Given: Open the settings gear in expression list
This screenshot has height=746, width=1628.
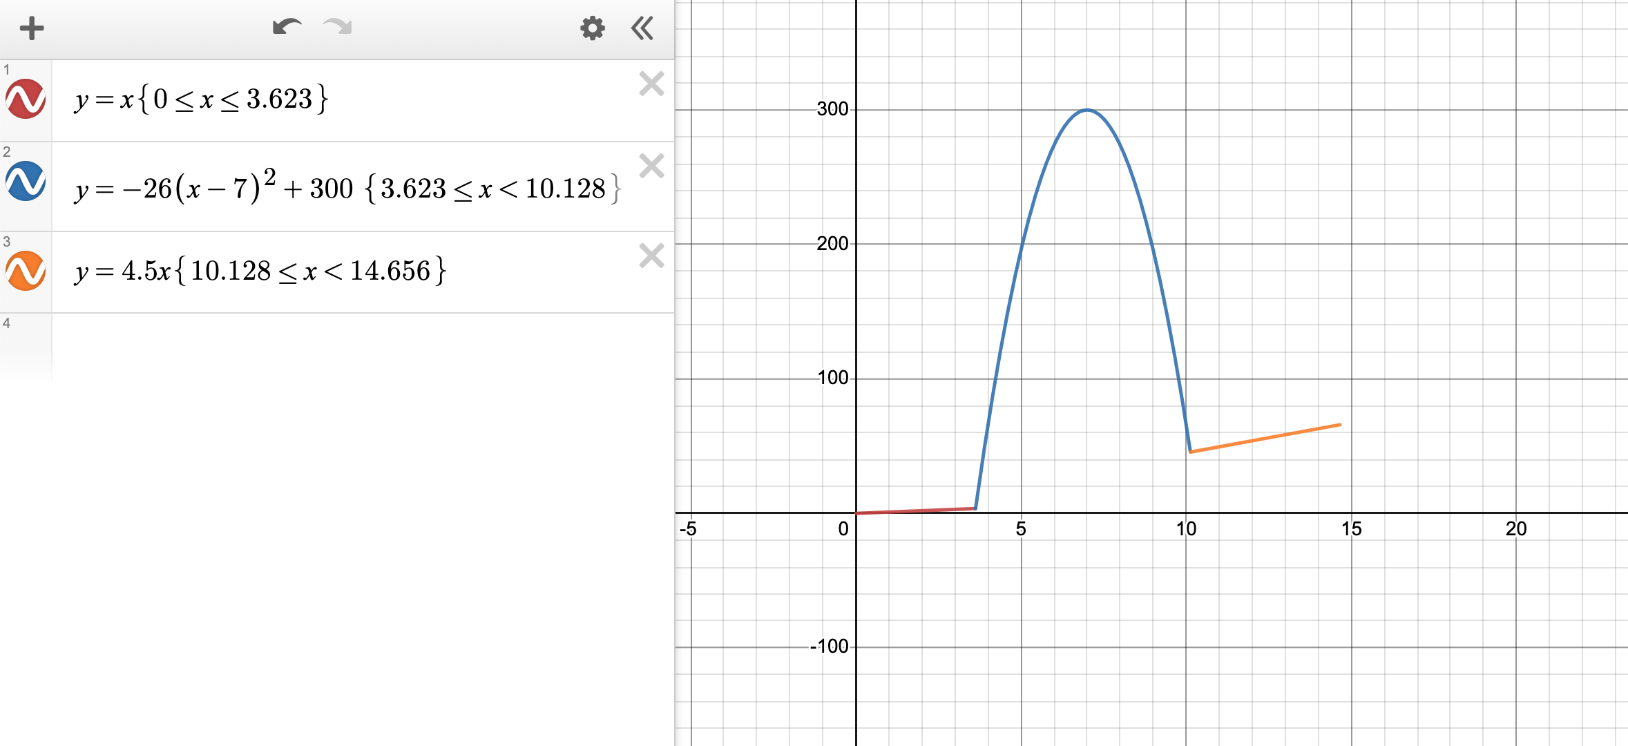Looking at the screenshot, I should click(592, 28).
